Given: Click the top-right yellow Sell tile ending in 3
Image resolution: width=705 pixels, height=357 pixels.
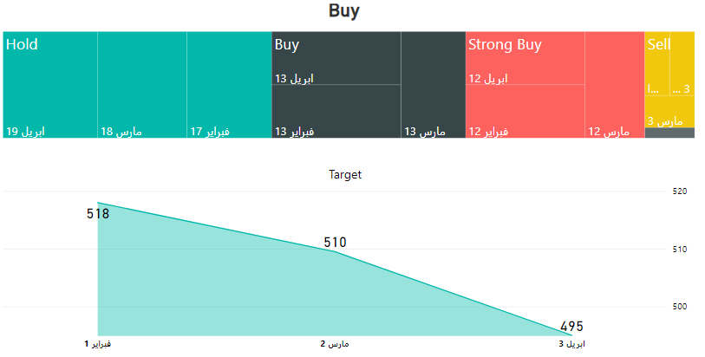Looking at the screenshot, I should (682, 63).
